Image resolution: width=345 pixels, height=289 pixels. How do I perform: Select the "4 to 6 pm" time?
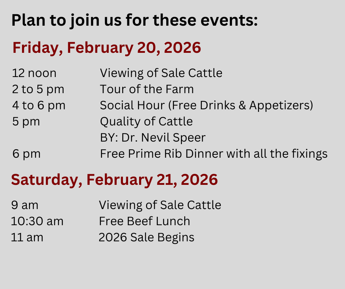click(x=39, y=105)
